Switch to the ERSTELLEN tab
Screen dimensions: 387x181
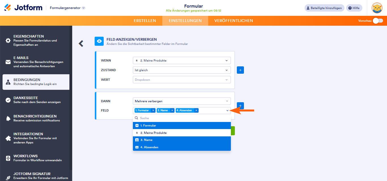coord(145,21)
